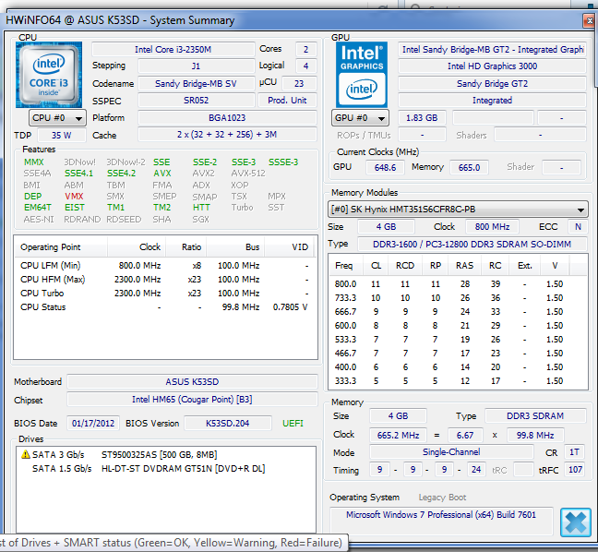Screen dimensions: 598x552
Task: Click the ASUS K53SD motherboard field
Action: (192, 382)
